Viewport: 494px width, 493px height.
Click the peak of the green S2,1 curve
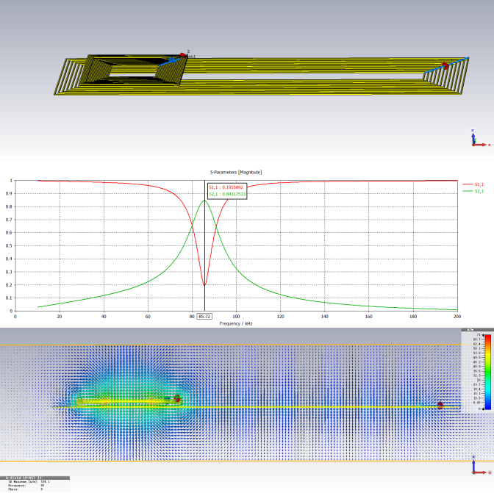204,201
